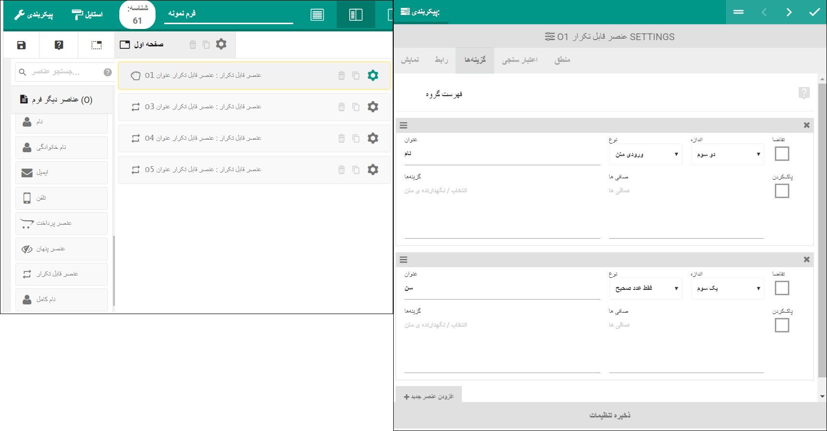Click the ذخیره تنظیمات save settings button
The width and height of the screenshot is (827, 431).
point(610,416)
